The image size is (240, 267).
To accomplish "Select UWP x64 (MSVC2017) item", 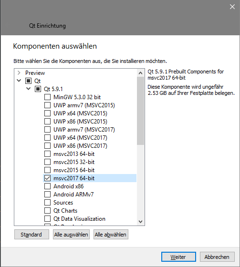I will coord(80,138).
